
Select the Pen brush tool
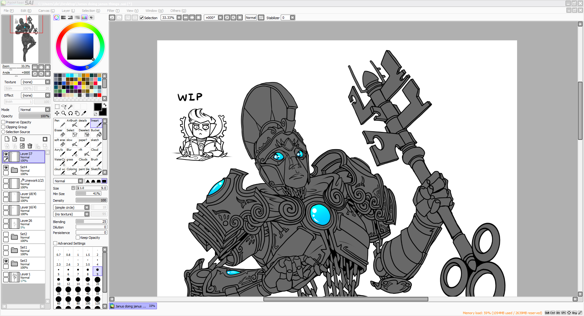click(x=60, y=123)
